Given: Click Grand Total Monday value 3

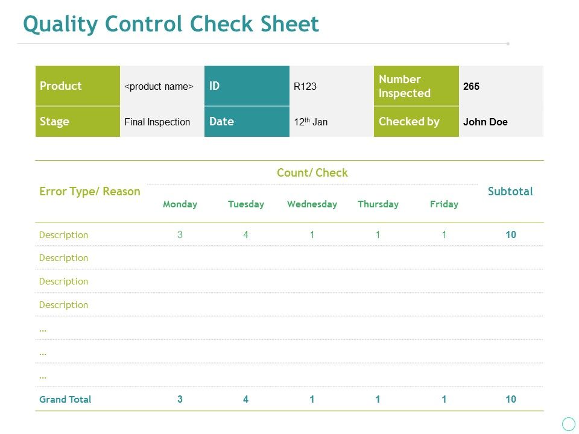Looking at the screenshot, I should click(180, 399).
